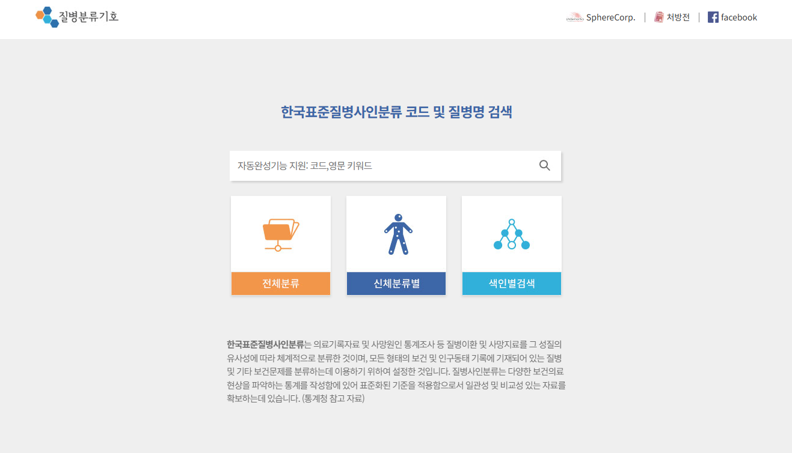Open the 전체분류 classification page
The height and width of the screenshot is (453, 792).
pyautogui.click(x=280, y=284)
